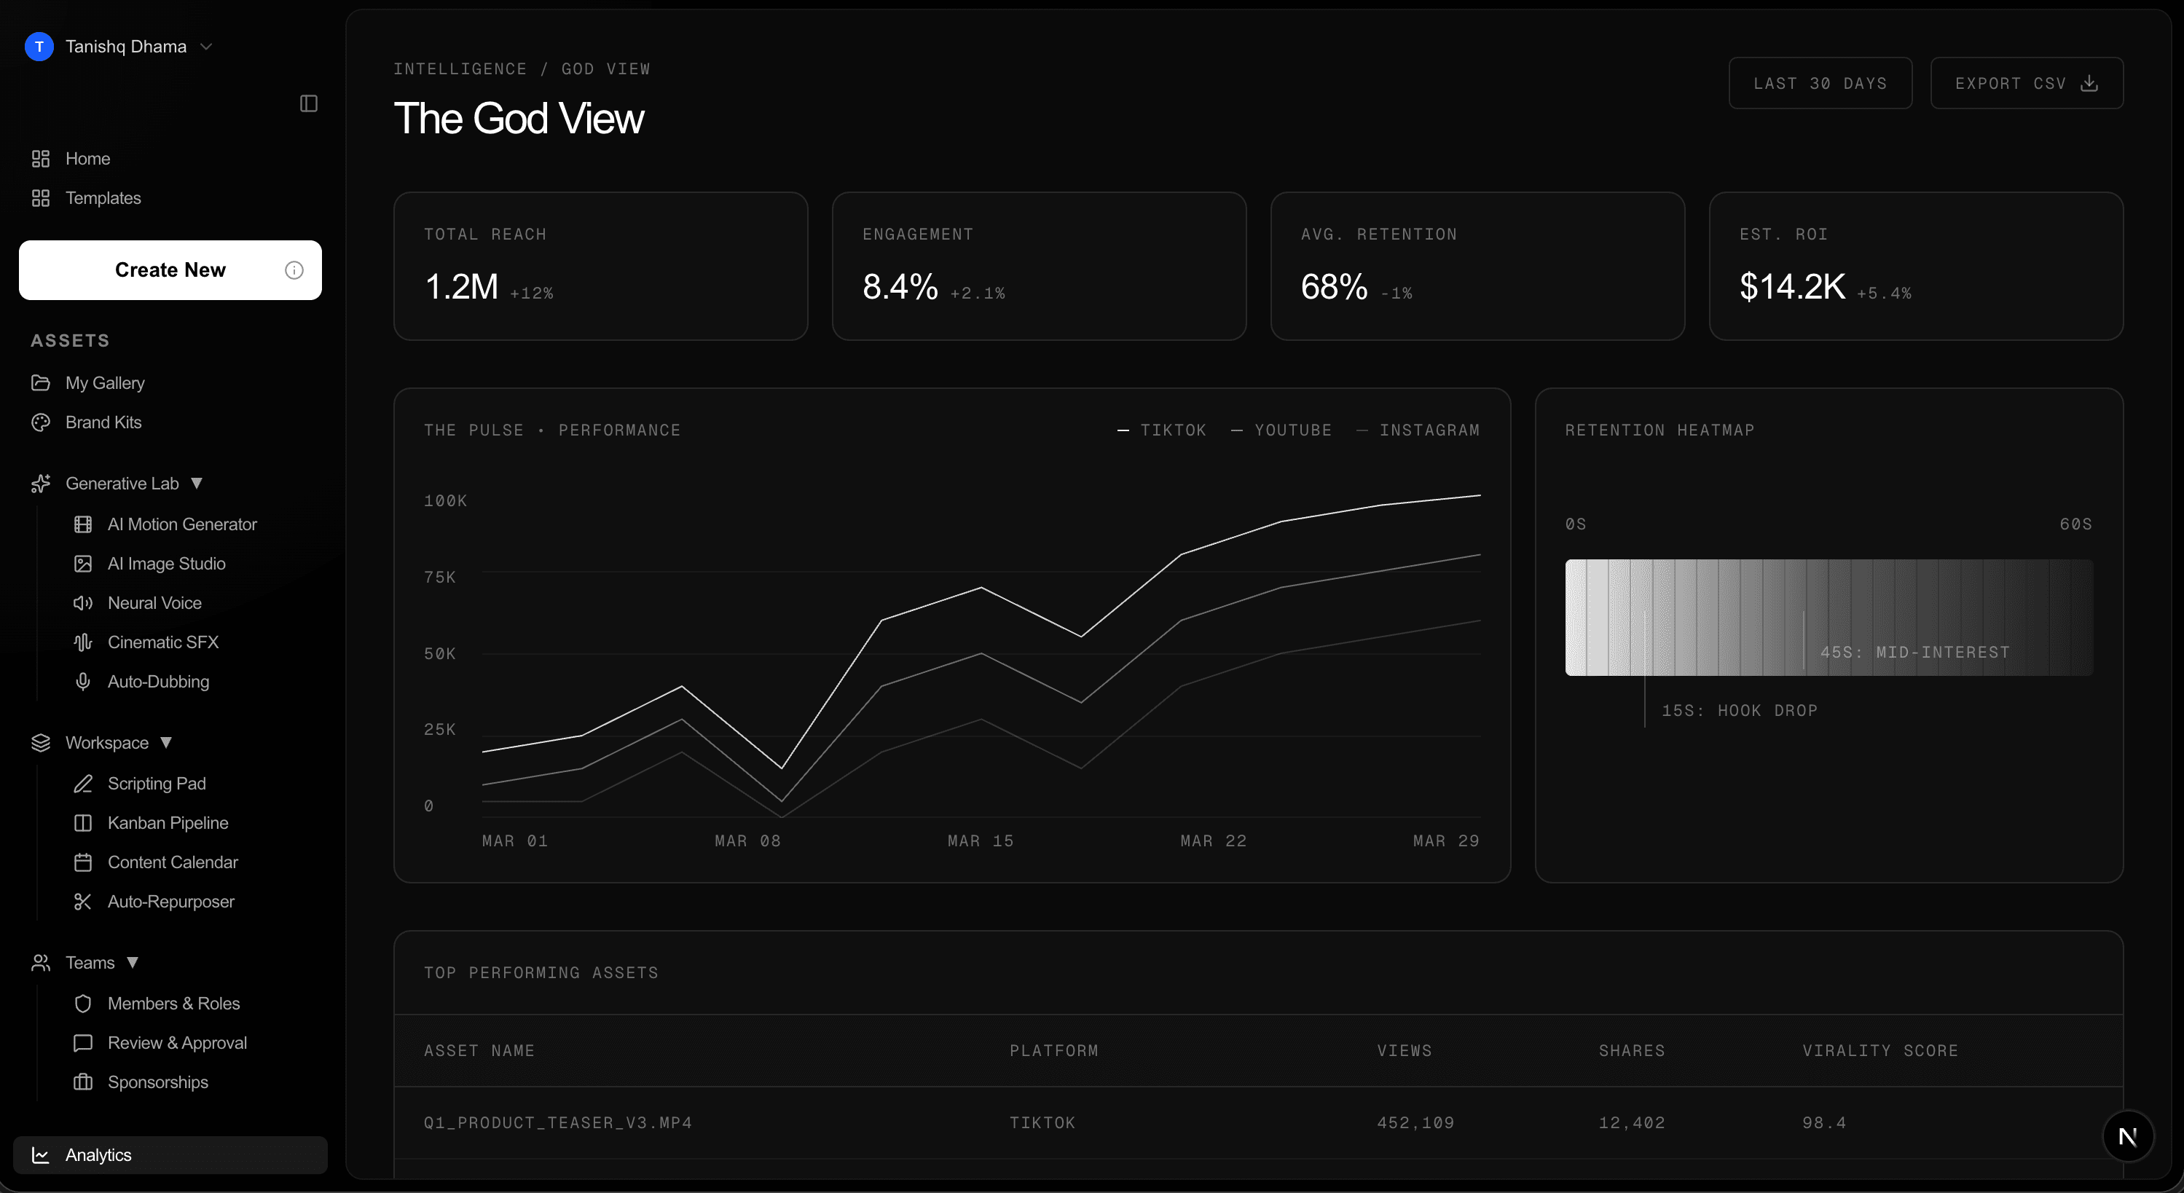Select the Analytics sidebar item
The width and height of the screenshot is (2184, 1193).
pos(170,1155)
